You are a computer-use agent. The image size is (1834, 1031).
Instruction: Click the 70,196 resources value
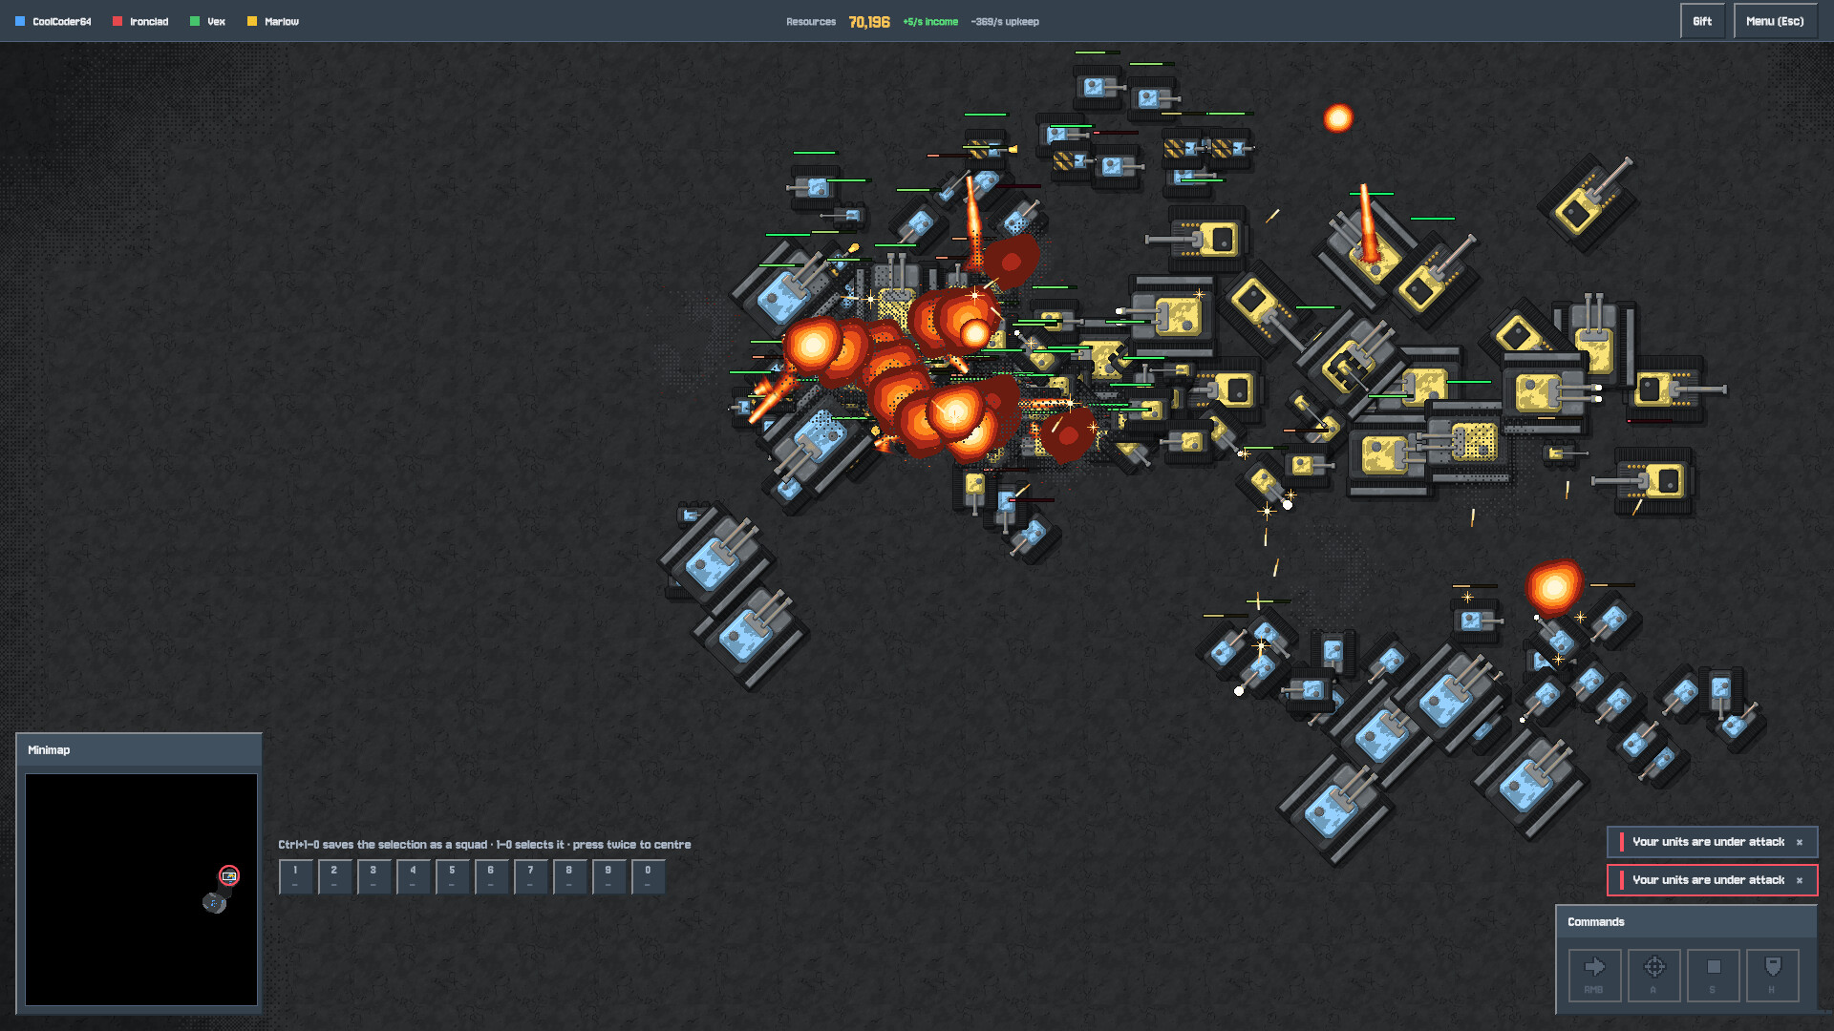click(x=869, y=22)
